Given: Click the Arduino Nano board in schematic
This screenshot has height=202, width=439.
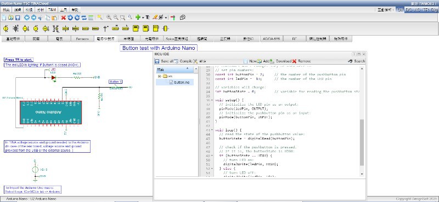Looking at the screenshot, I should 50,112.
